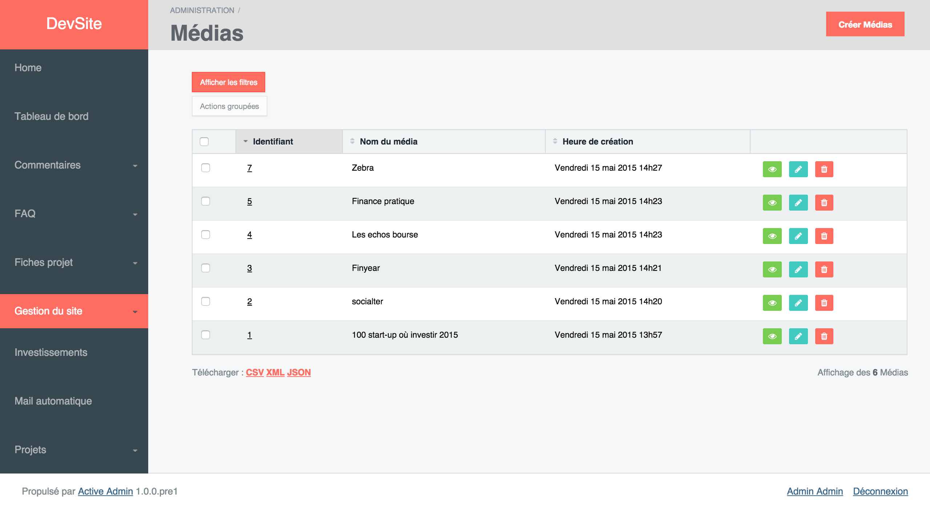This screenshot has width=930, height=512.
Task: Open Tableau de bord in sidebar
Action: point(52,117)
